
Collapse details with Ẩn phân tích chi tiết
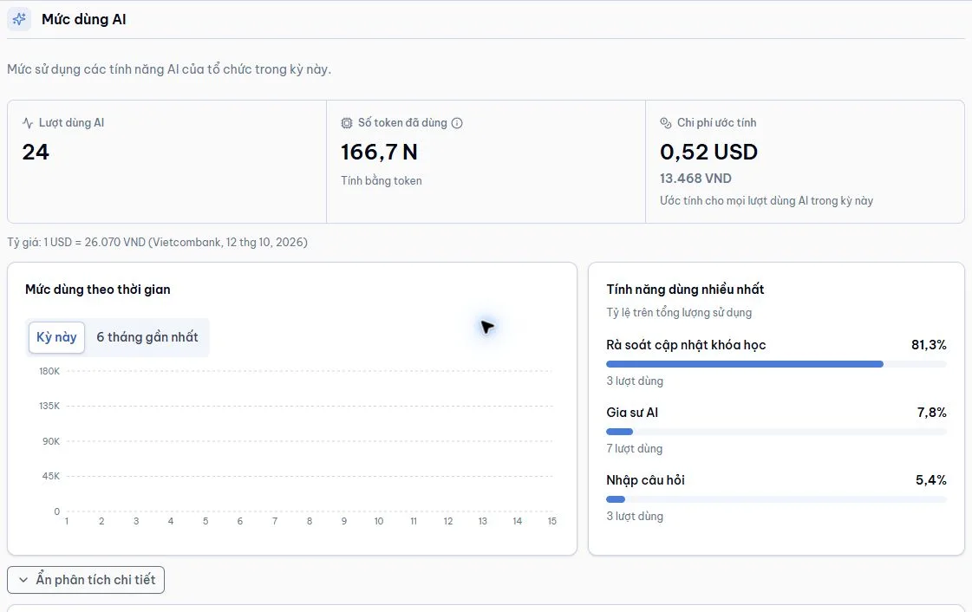86,580
